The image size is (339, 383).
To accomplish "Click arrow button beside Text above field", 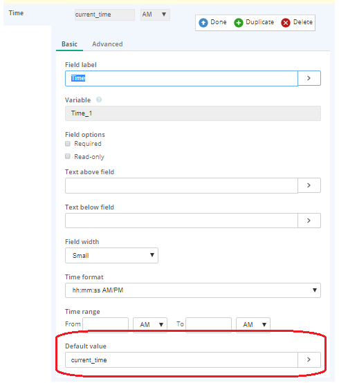I will (309, 185).
